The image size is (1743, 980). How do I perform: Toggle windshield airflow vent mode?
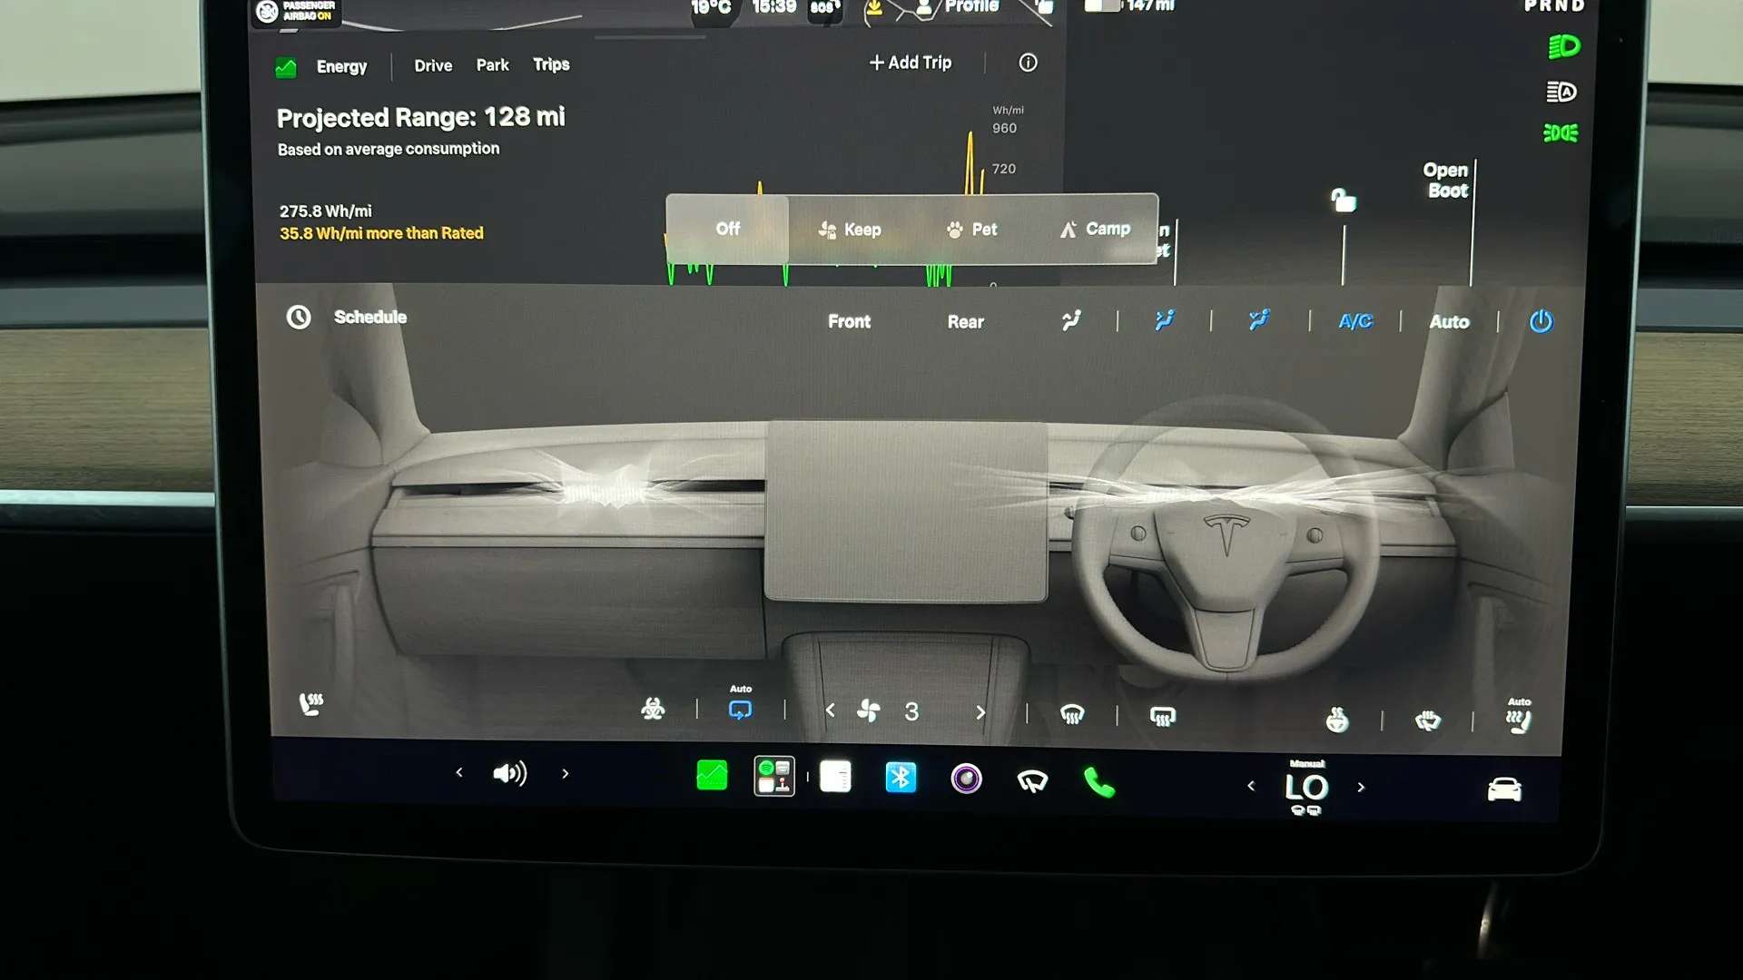pyautogui.click(x=1072, y=320)
